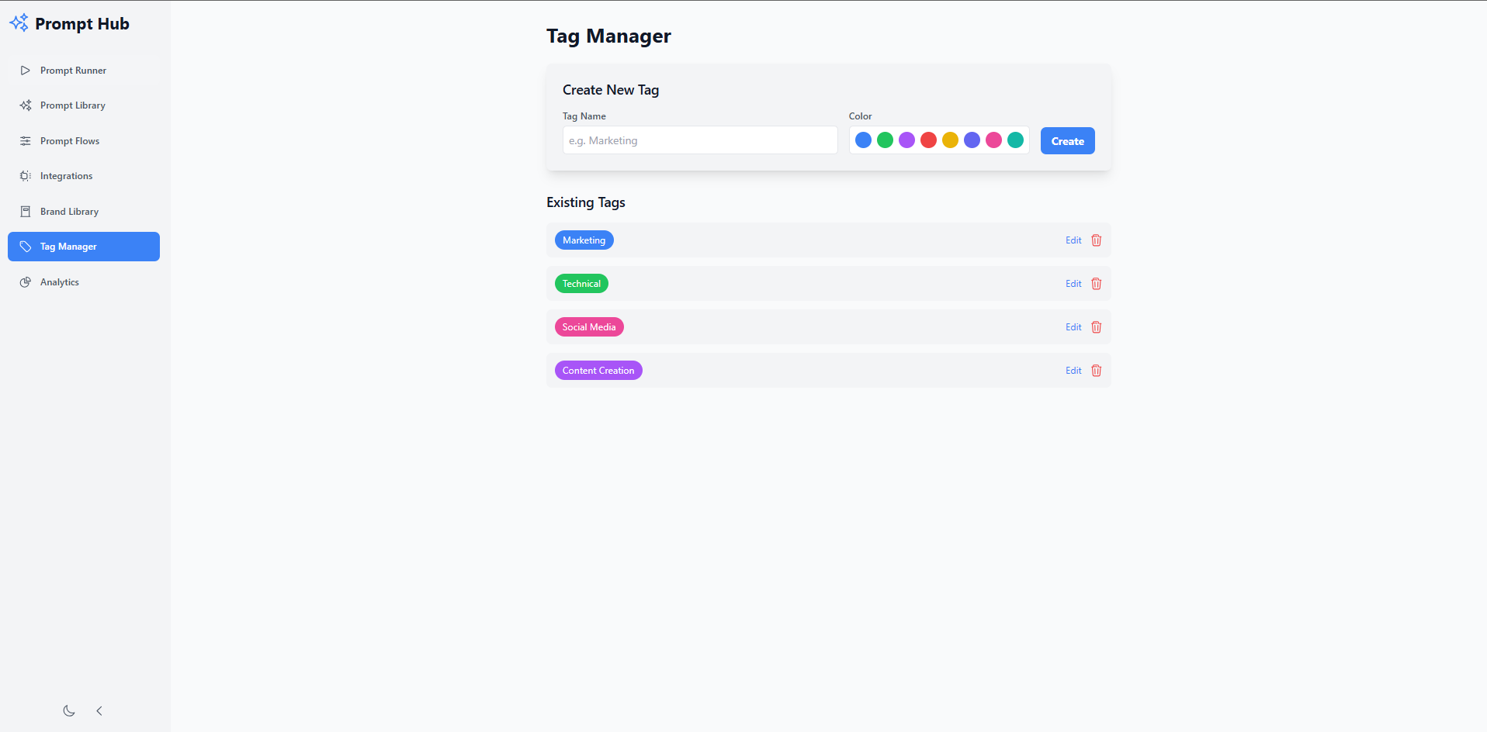The width and height of the screenshot is (1487, 732).
Task: Open Prompt Runner from the sidebar
Action: pos(73,71)
